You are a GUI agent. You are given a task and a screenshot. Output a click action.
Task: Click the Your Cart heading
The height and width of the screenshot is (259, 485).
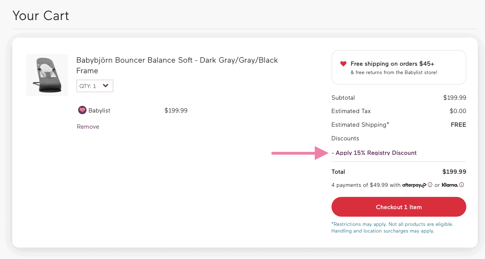(x=40, y=16)
